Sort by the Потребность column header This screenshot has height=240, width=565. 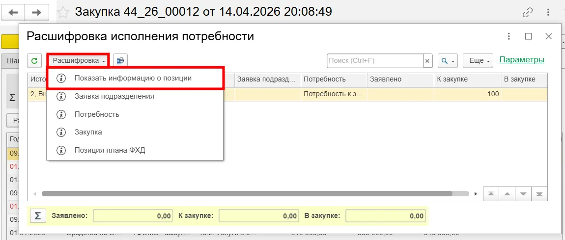click(x=334, y=80)
